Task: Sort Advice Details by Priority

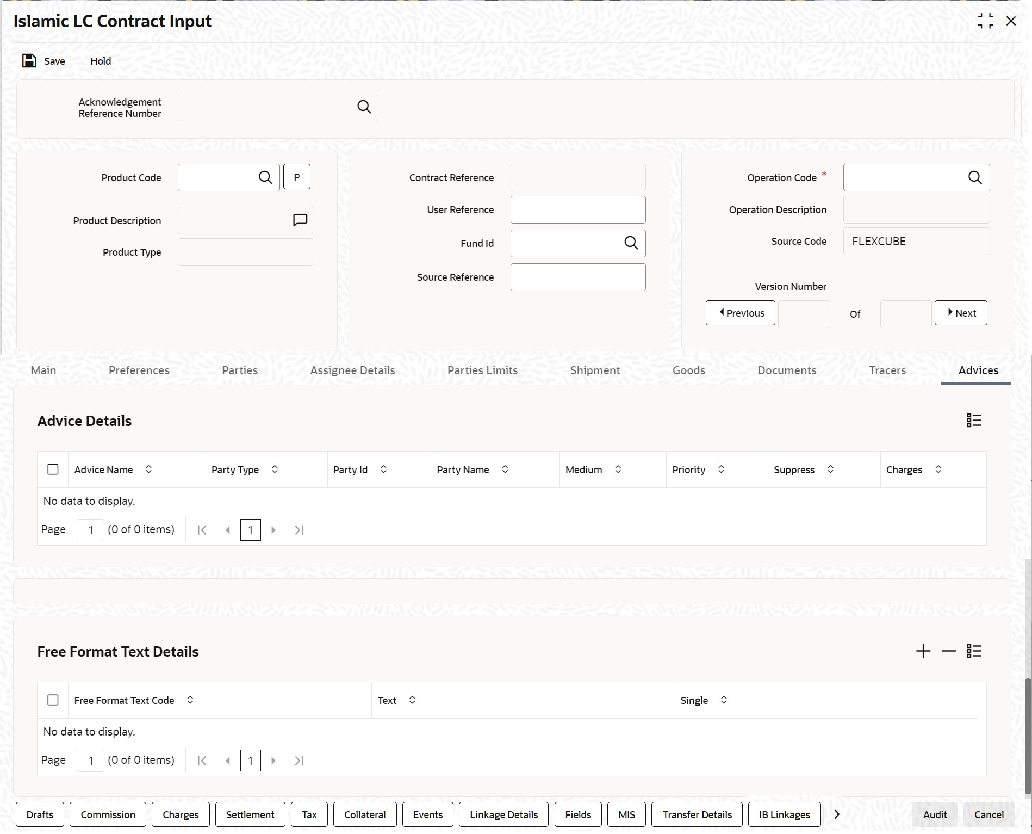Action: tap(721, 469)
